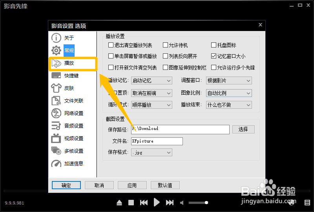The width and height of the screenshot is (314, 212).
Task: Mute audio with the speaker icon
Action: (x=182, y=203)
